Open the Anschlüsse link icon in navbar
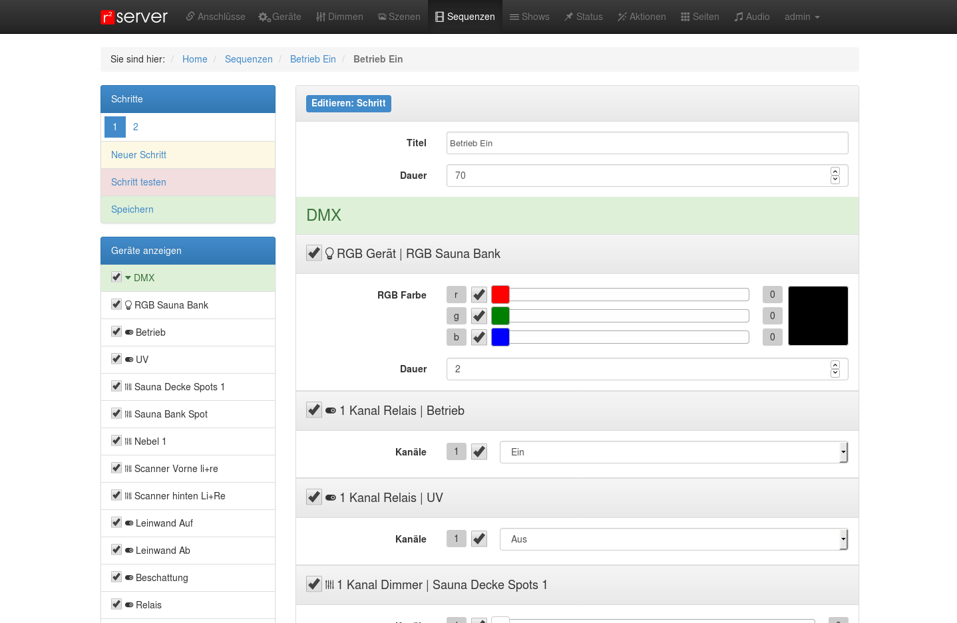Image resolution: width=957 pixels, height=623 pixels. click(x=190, y=17)
